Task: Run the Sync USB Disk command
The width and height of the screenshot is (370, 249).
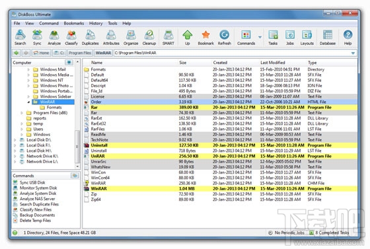Action: point(32,182)
